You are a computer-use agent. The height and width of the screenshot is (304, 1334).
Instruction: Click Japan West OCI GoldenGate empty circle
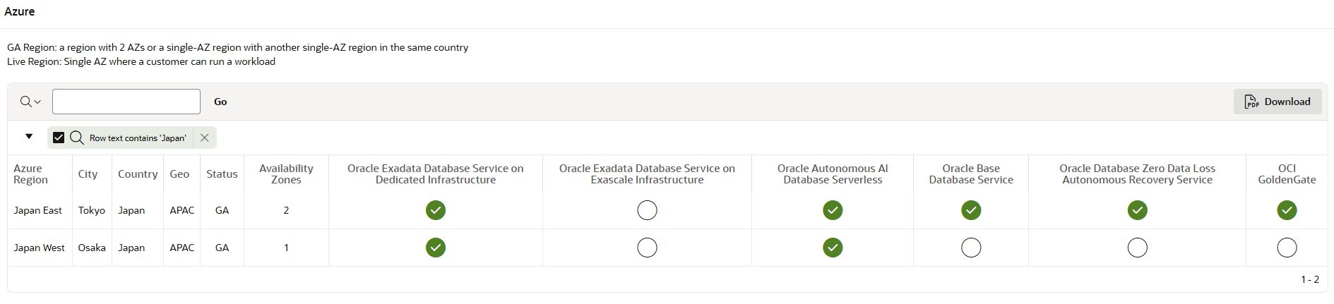pyautogui.click(x=1287, y=248)
